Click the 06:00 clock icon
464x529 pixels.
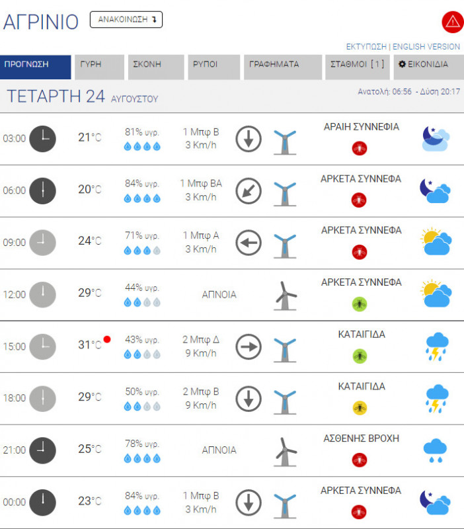pos(43,190)
